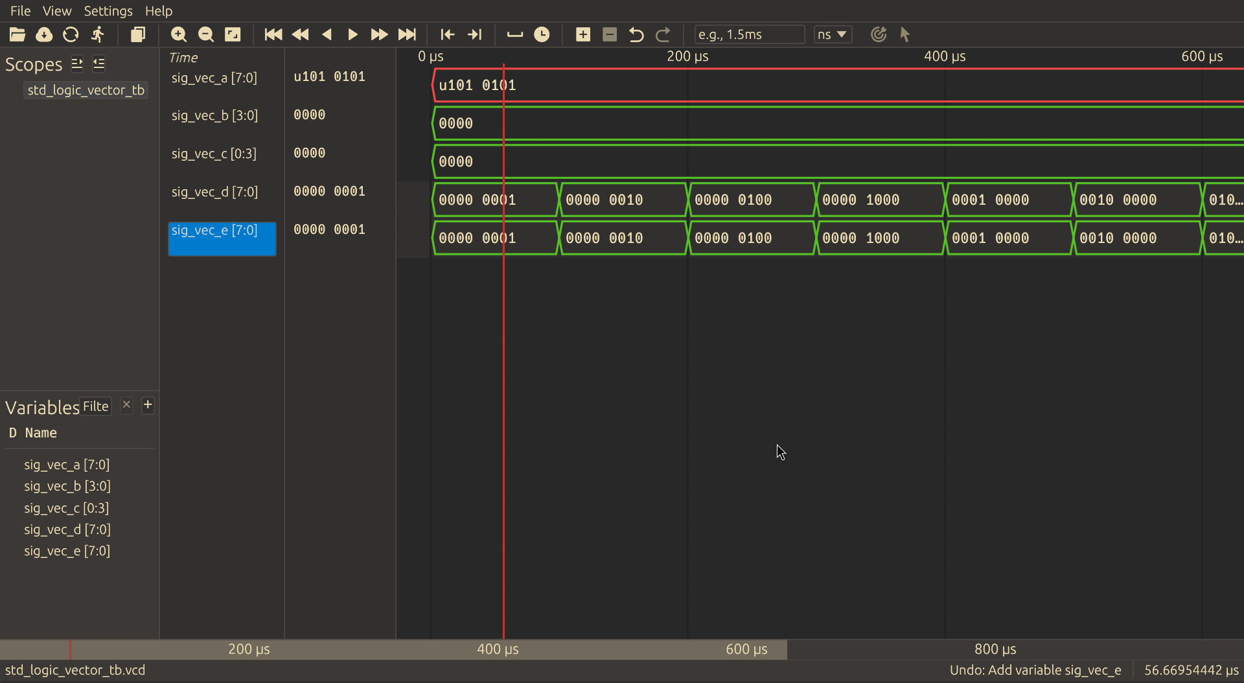
Task: Click the download-from-URL toolbar icon
Action: [x=44, y=34]
